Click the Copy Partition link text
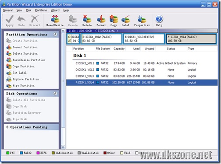This screenshot has height=164, width=221. pos(24,66)
